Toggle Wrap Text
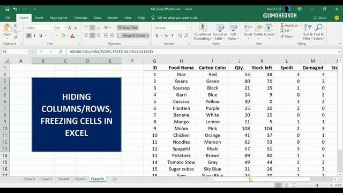Screen dimensions: 343x193 (128, 27)
